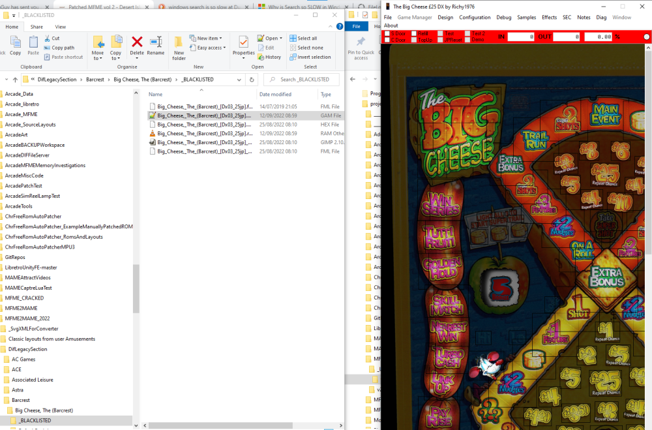Click the Copy to folder icon
Image resolution: width=652 pixels, height=430 pixels.
tap(116, 42)
